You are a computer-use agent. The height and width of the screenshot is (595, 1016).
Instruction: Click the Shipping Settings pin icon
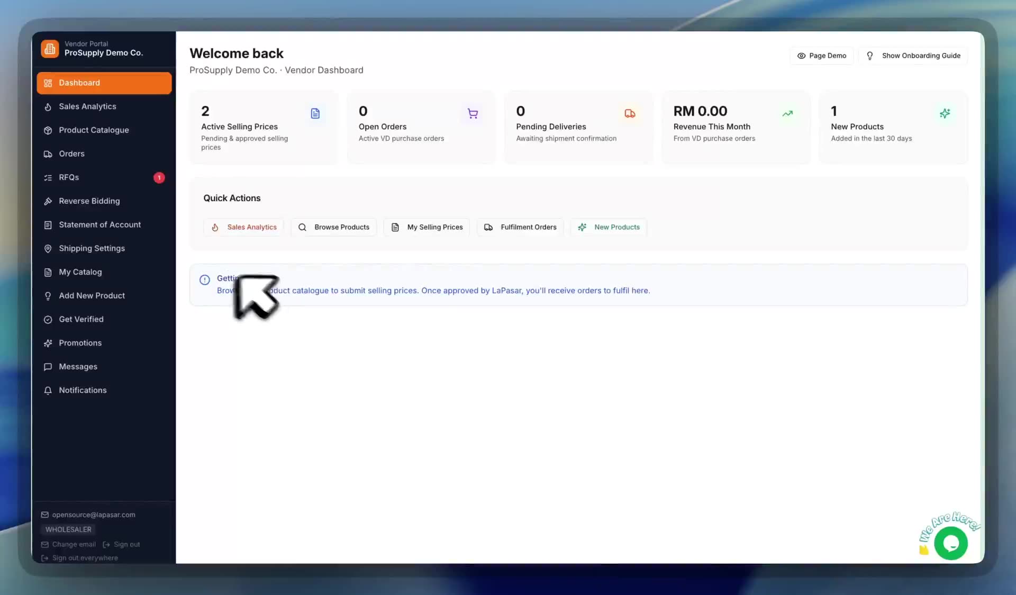(48, 249)
